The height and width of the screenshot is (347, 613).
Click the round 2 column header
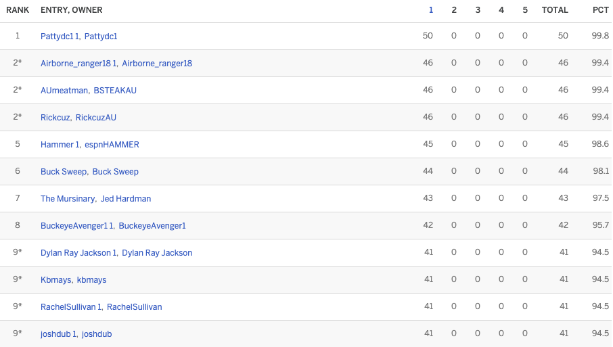point(454,10)
